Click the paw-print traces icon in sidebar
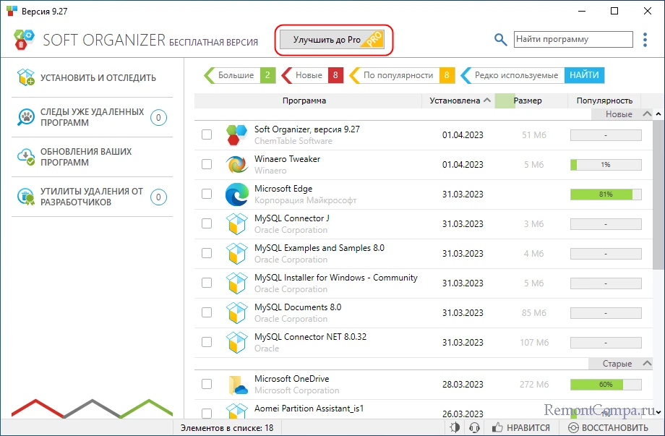The image size is (665, 436). coord(26,117)
